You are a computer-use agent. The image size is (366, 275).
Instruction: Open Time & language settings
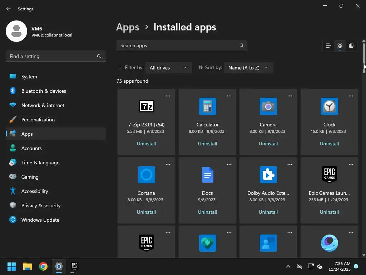[55, 163]
